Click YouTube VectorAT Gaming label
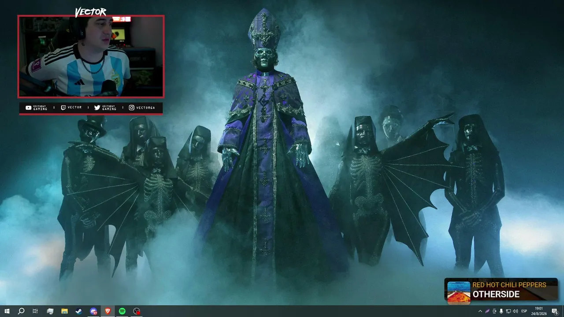This screenshot has height=317, width=564. (x=37, y=107)
